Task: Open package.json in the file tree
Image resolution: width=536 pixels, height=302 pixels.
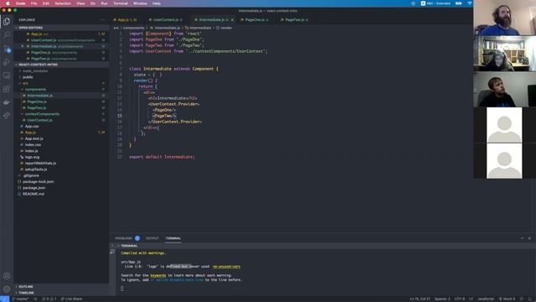Action: (61, 188)
